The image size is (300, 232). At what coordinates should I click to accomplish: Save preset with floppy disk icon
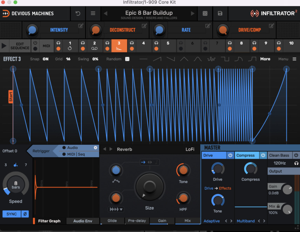pos(220,13)
